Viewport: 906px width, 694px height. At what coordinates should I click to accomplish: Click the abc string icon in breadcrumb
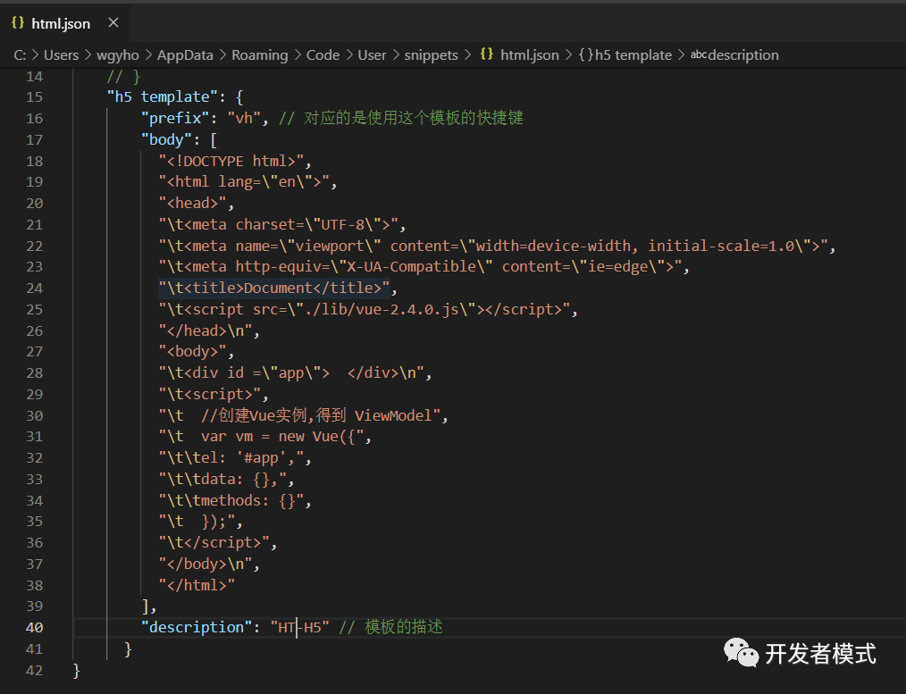699,54
